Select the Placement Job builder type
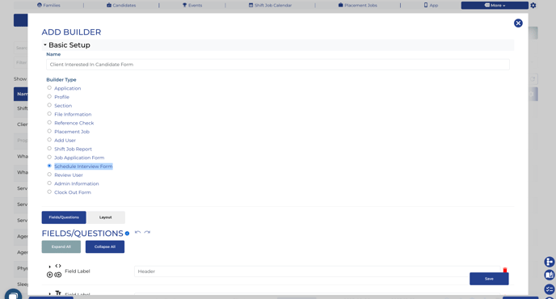Image resolution: width=556 pixels, height=299 pixels. (x=49, y=131)
